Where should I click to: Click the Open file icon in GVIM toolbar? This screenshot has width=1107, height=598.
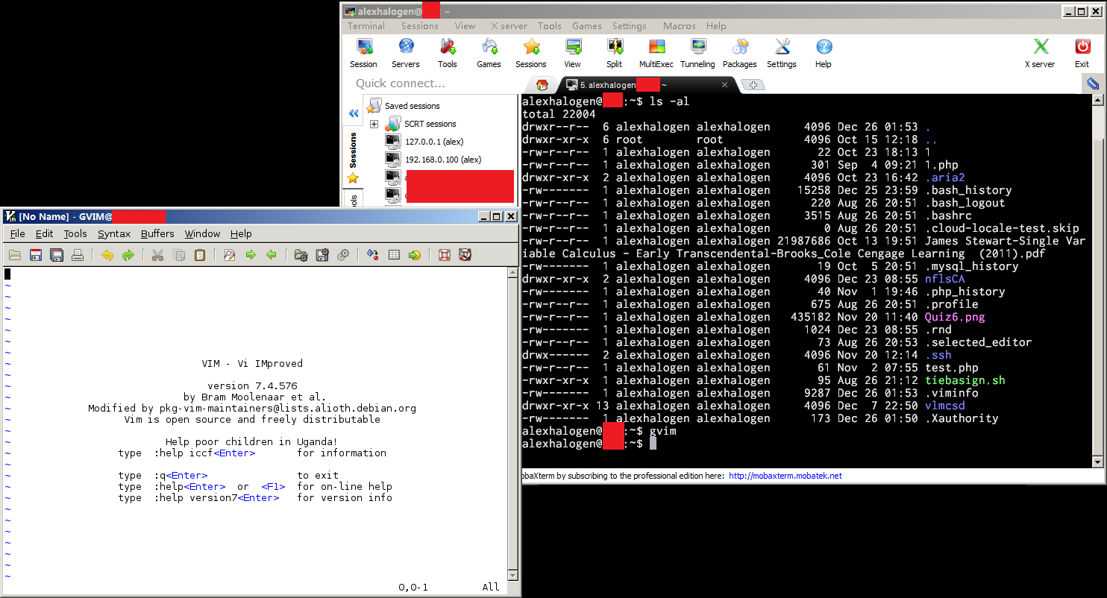tap(14, 255)
